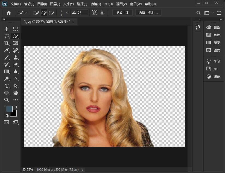The width and height of the screenshot is (225, 173).
Task: Select the Clone Stamp tool
Action: (x=16, y=57)
